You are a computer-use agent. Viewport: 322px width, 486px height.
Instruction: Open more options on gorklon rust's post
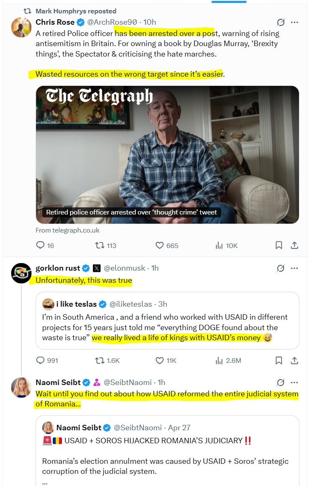pyautogui.click(x=294, y=268)
